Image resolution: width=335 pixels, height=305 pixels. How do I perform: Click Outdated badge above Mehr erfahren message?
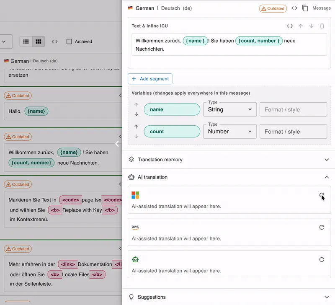coord(18,249)
